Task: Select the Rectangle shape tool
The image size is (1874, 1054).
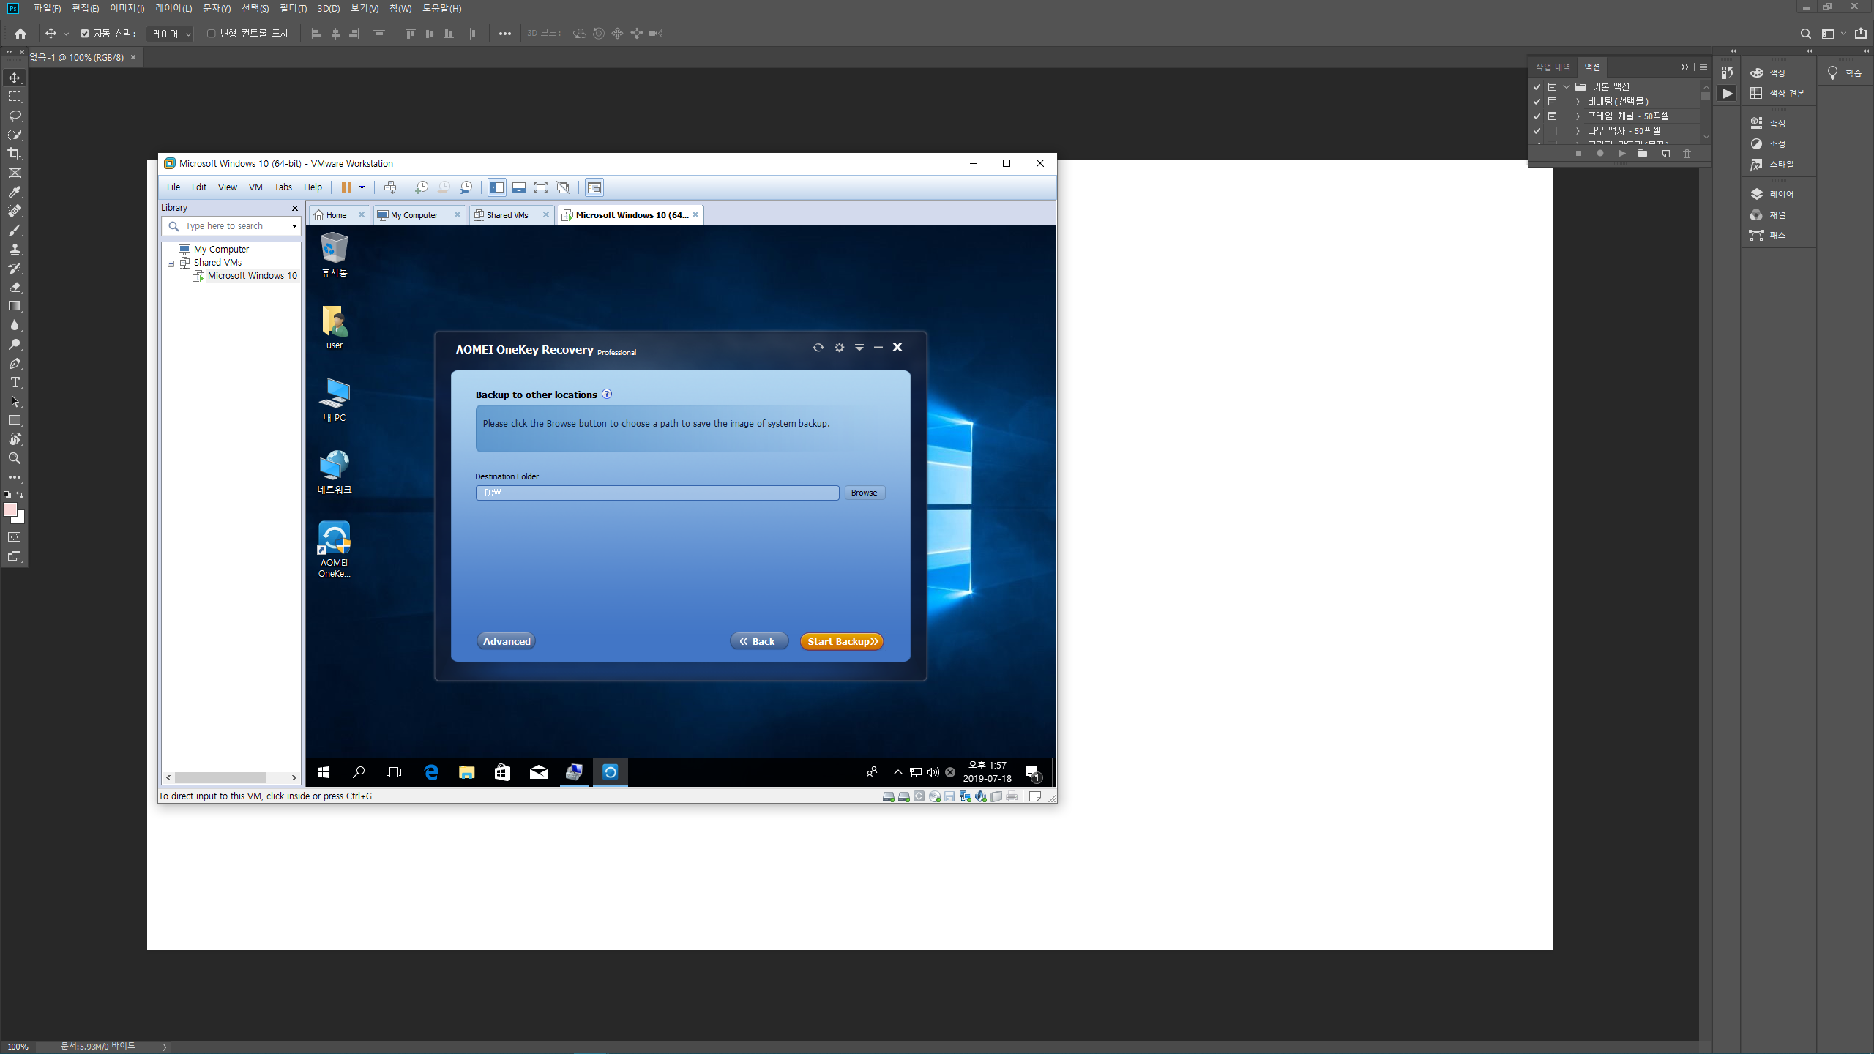Action: coord(15,420)
